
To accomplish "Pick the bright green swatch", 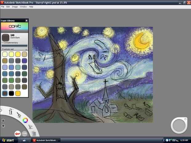I will point(11,80).
